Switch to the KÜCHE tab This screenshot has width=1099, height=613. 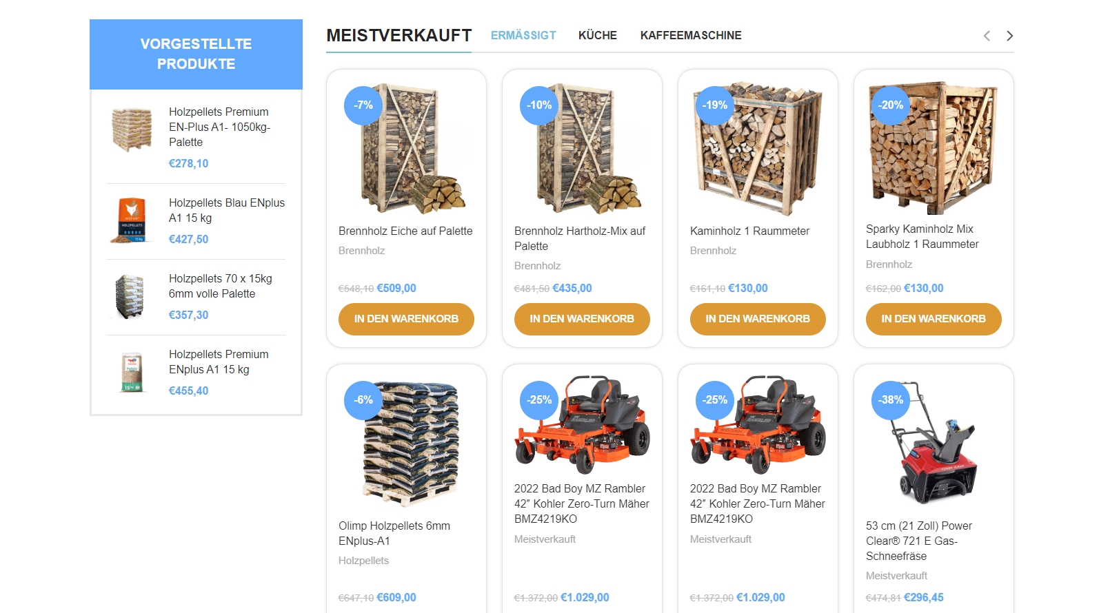pyautogui.click(x=598, y=35)
